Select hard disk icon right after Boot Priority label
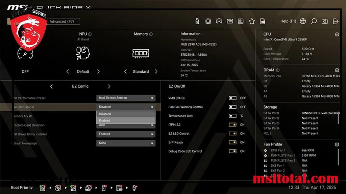The height and width of the screenshot is (194, 346). [x=42, y=188]
